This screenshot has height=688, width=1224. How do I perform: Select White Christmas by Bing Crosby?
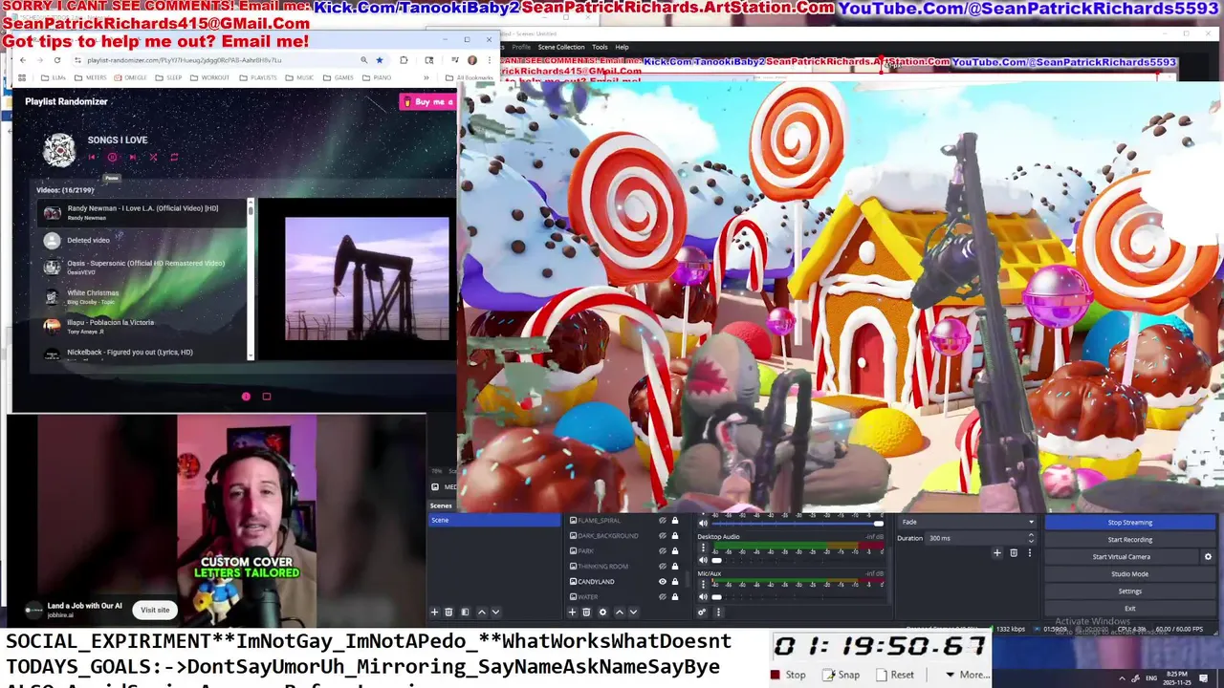[143, 297]
